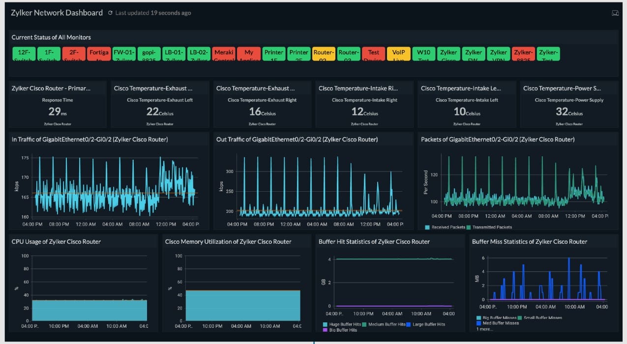Select the LB-01-Zylker status tile

pos(174,54)
